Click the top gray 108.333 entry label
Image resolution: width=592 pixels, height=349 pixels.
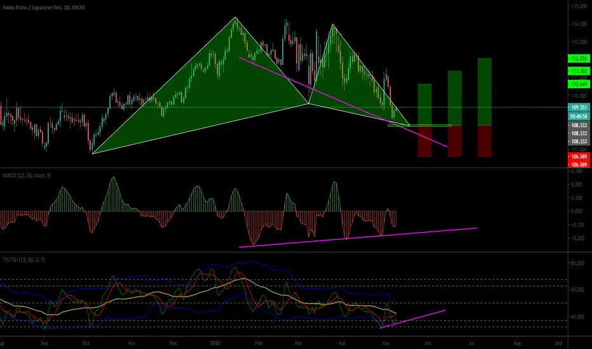pyautogui.click(x=579, y=125)
